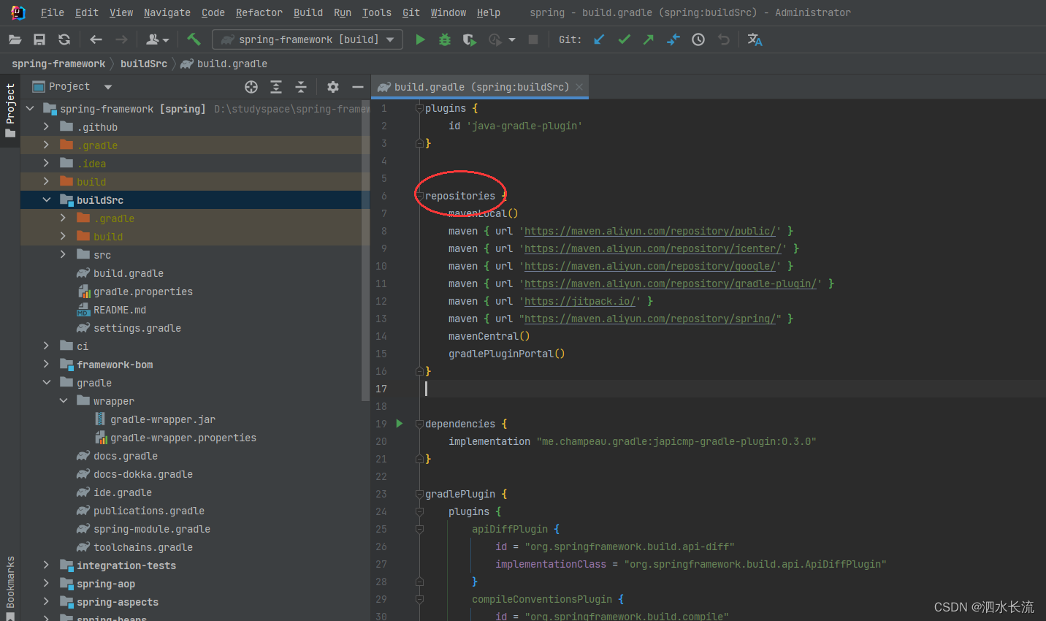
Task: Close the build.gradle editor tab
Action: point(579,87)
